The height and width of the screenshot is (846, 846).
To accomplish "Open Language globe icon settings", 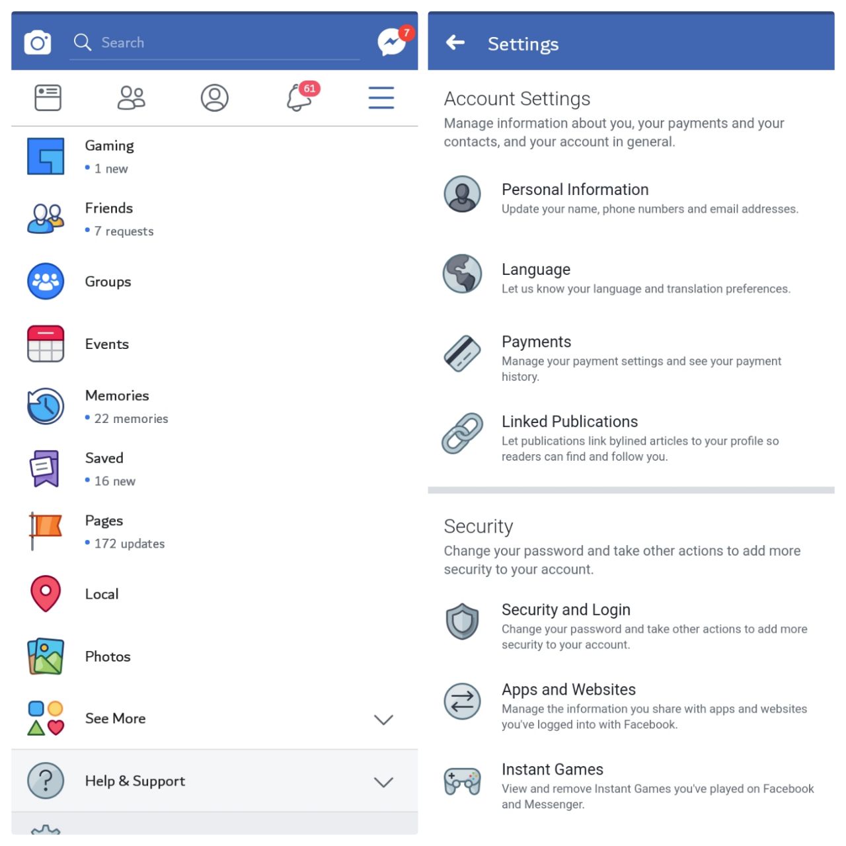I will pos(462,274).
